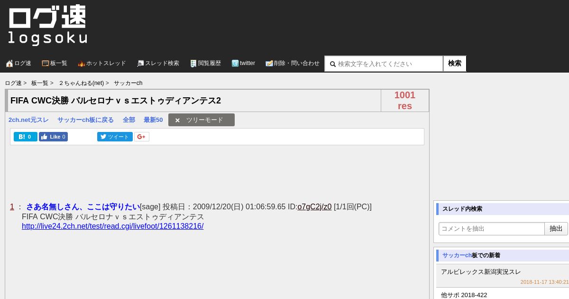Click the poster ID o7gC2j/z0
The image size is (569, 299).
pyautogui.click(x=314, y=207)
